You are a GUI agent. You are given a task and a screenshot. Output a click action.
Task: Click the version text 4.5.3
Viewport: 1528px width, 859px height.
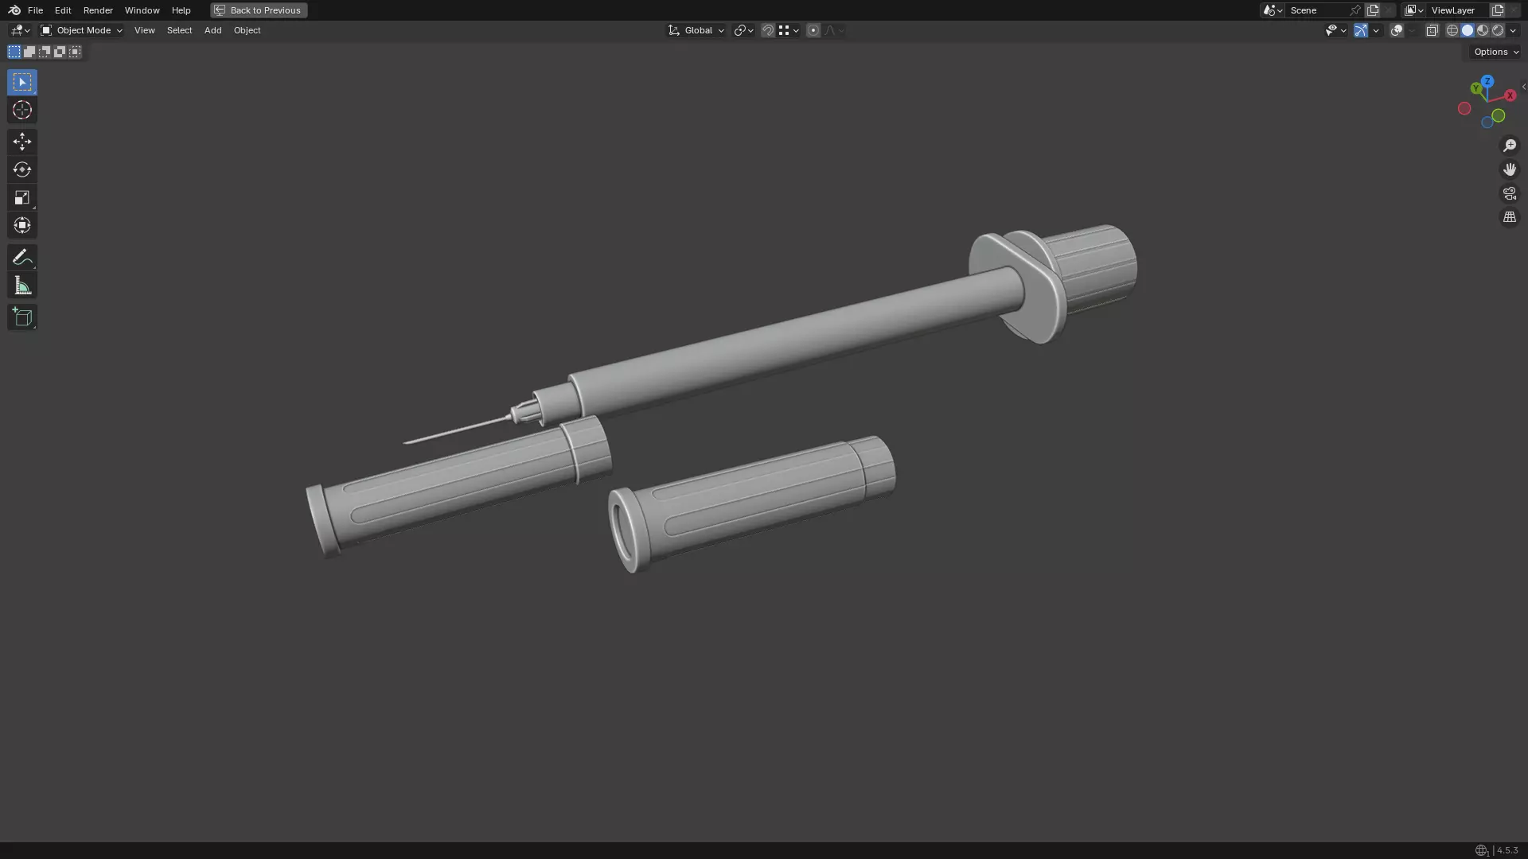point(1507,850)
